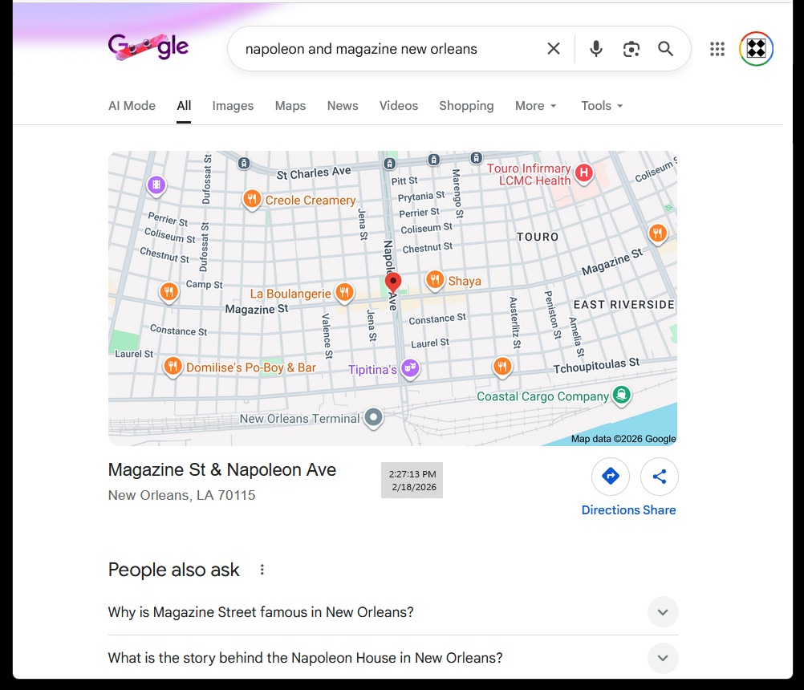Clear the search query with X
This screenshot has width=804, height=690.
(x=554, y=49)
